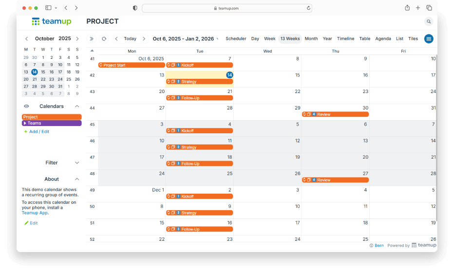Collapse the Calendars section chevron
The width and height of the screenshot is (454, 272).
(x=77, y=106)
